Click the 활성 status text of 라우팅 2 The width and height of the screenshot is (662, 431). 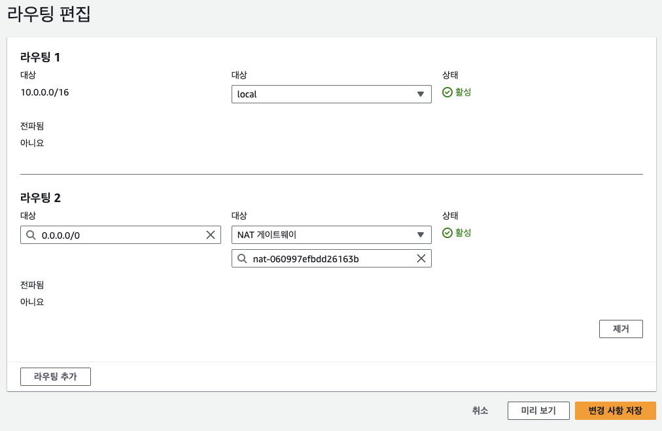[x=463, y=233]
